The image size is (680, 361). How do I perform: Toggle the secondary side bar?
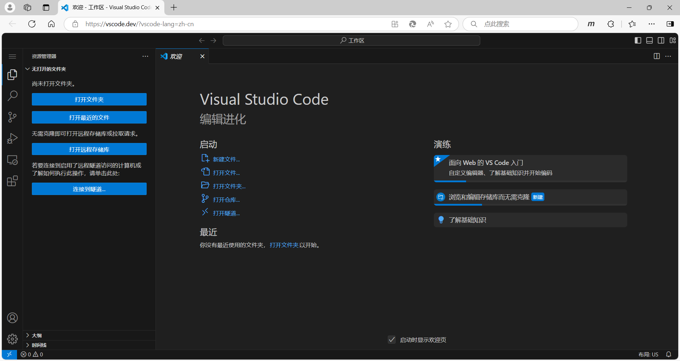661,40
